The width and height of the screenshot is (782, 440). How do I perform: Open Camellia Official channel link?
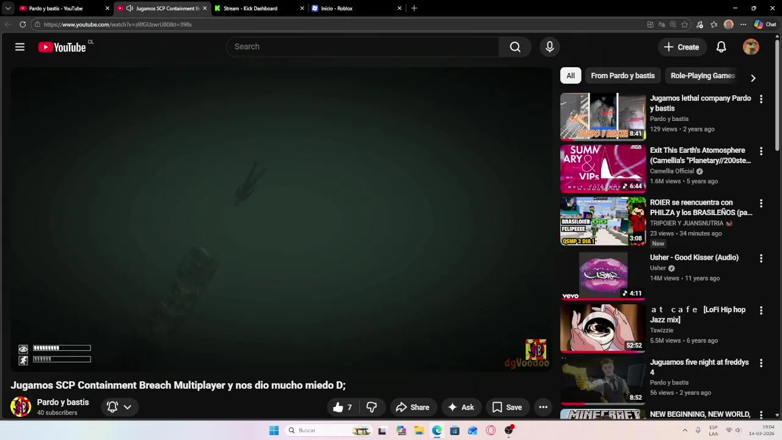(672, 171)
